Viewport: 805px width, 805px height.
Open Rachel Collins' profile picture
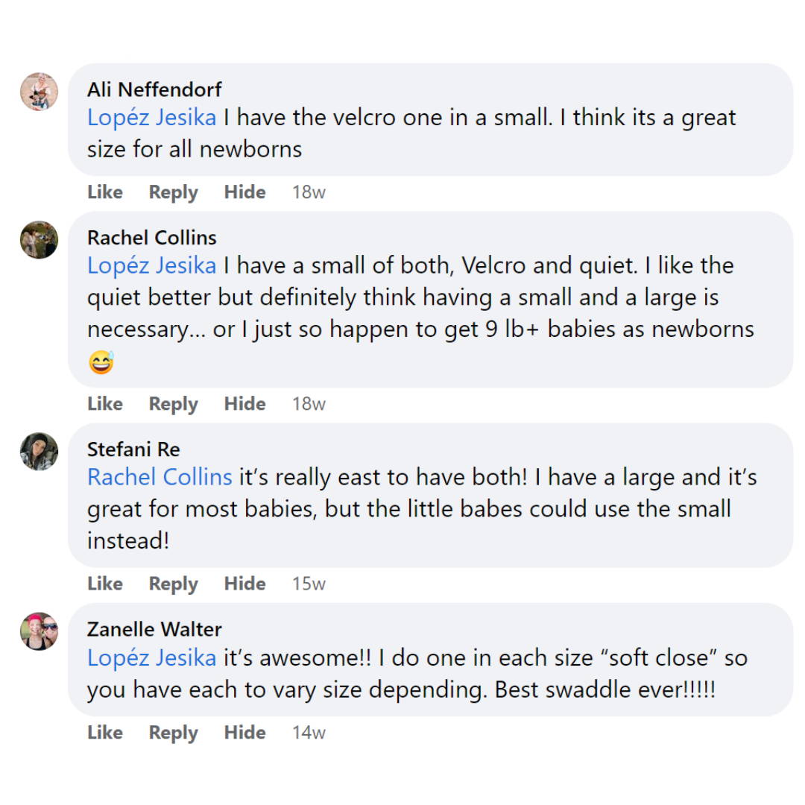pos(38,240)
